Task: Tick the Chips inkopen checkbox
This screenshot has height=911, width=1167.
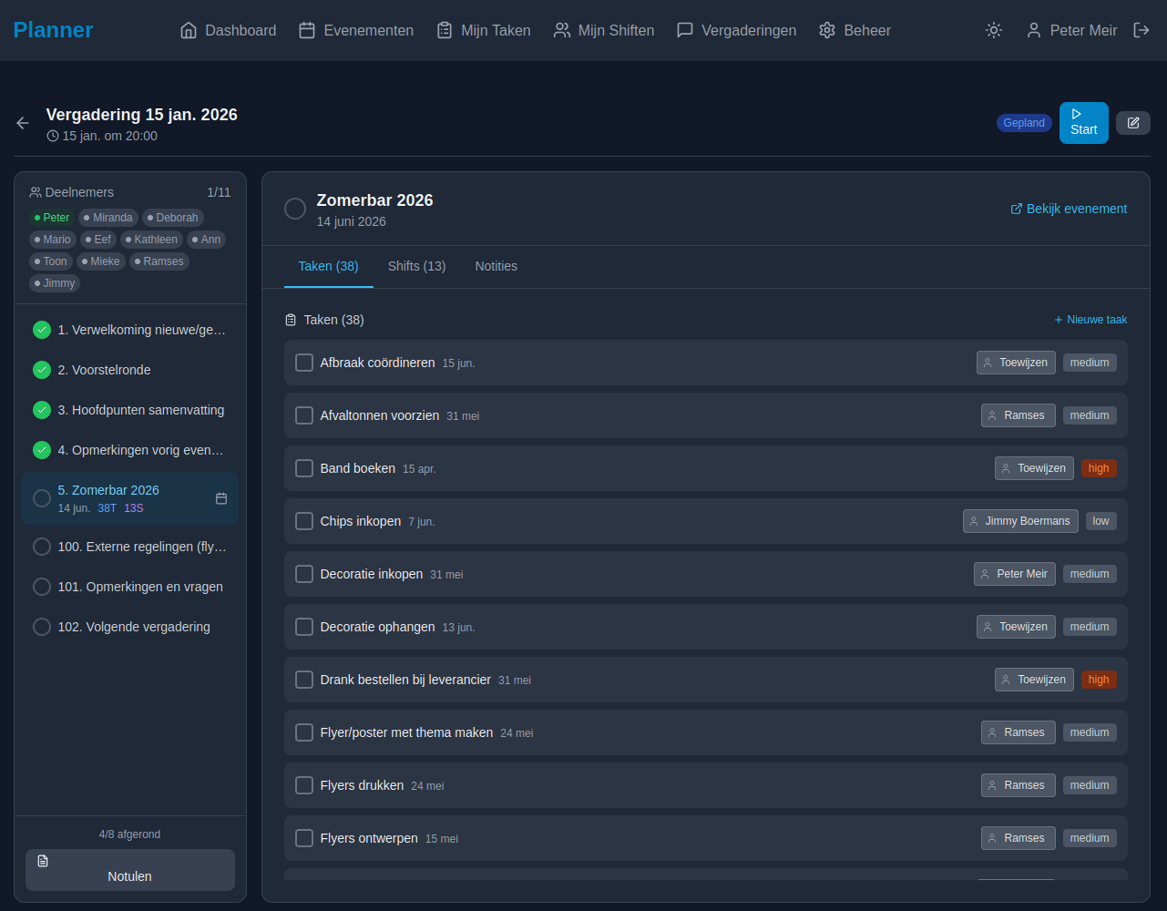Action: coord(304,521)
